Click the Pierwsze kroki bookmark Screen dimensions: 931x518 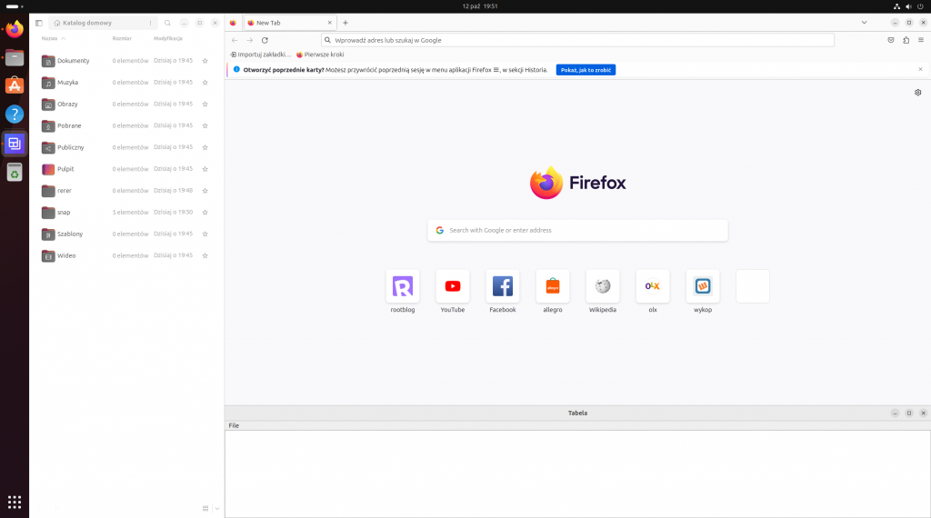click(320, 55)
